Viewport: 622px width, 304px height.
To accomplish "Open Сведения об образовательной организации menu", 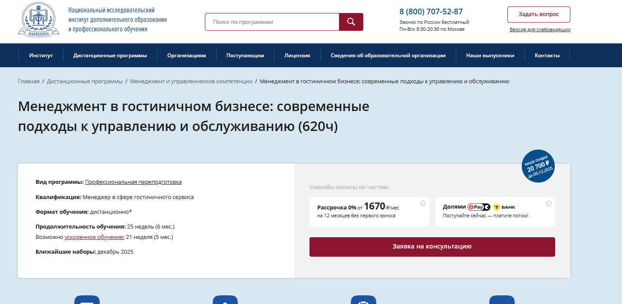I will [388, 56].
